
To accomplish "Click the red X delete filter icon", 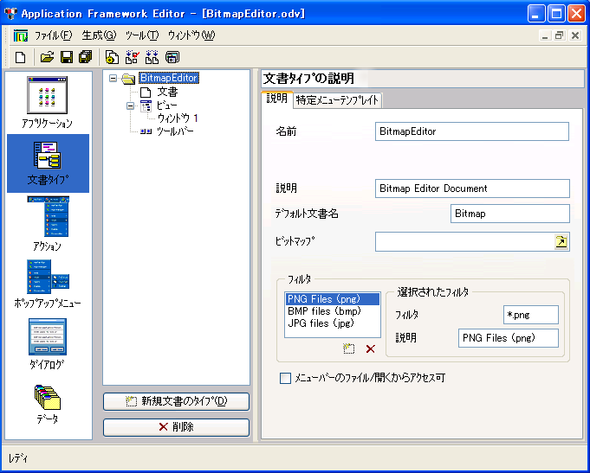I will tap(370, 348).
